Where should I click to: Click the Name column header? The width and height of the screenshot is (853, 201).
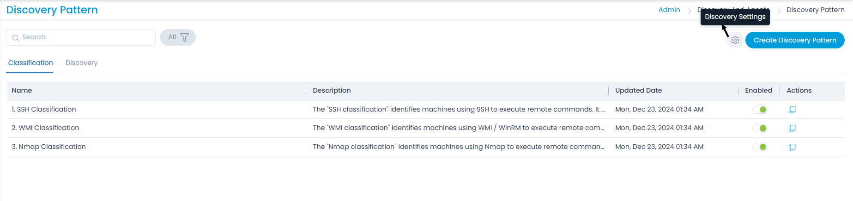(x=22, y=90)
